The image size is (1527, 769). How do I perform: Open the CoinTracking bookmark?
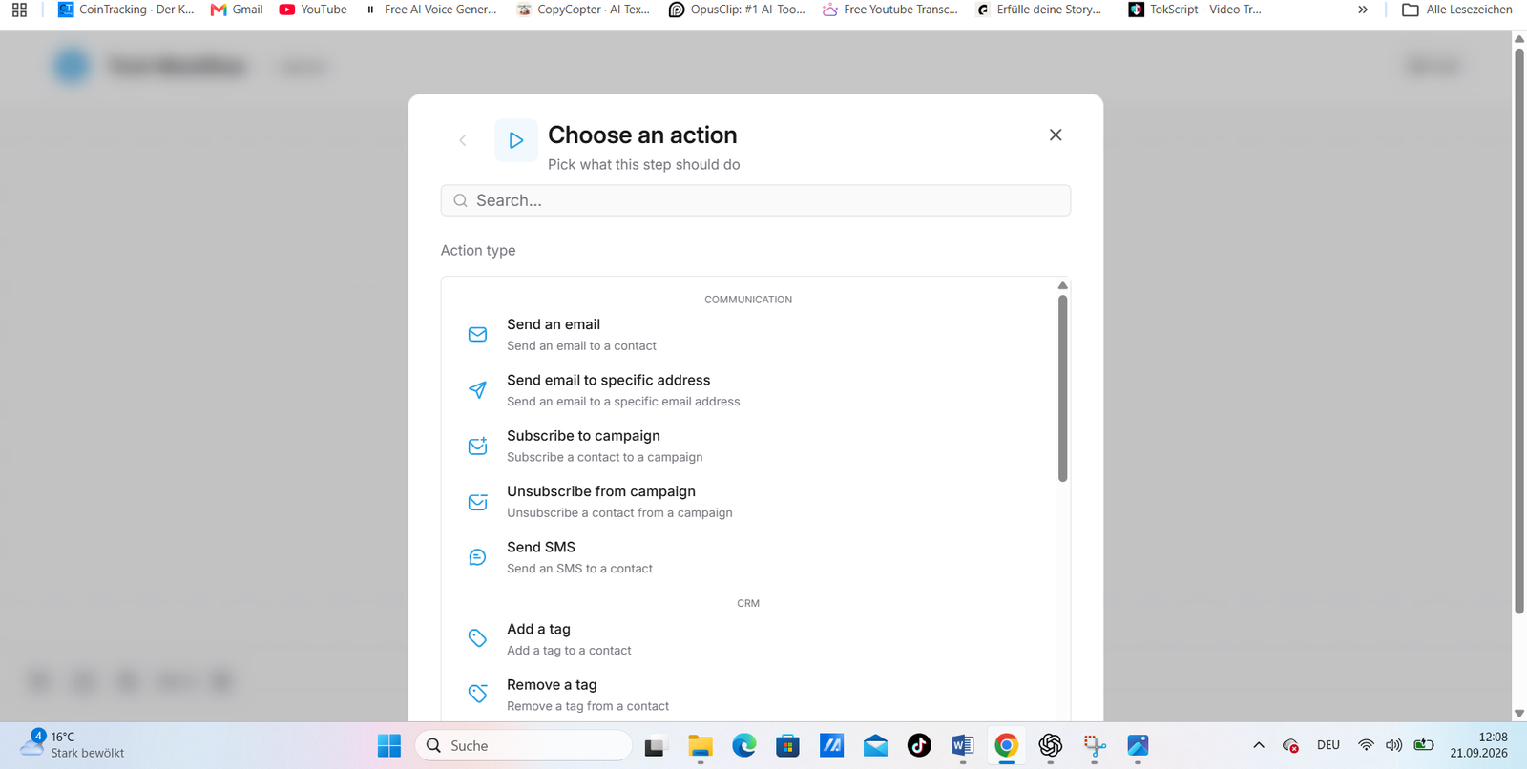click(126, 10)
